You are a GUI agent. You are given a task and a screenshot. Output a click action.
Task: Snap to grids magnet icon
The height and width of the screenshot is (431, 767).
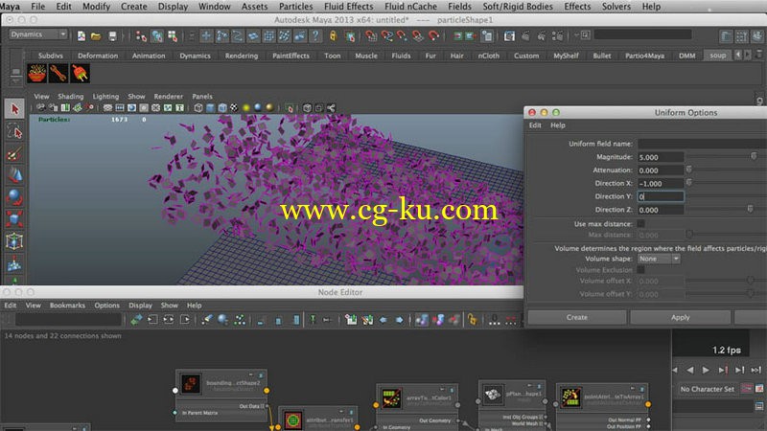[371, 35]
